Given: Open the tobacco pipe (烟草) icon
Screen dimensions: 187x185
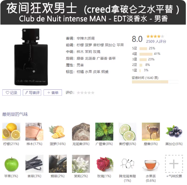Looking at the screenshot, I should (58, 164).
